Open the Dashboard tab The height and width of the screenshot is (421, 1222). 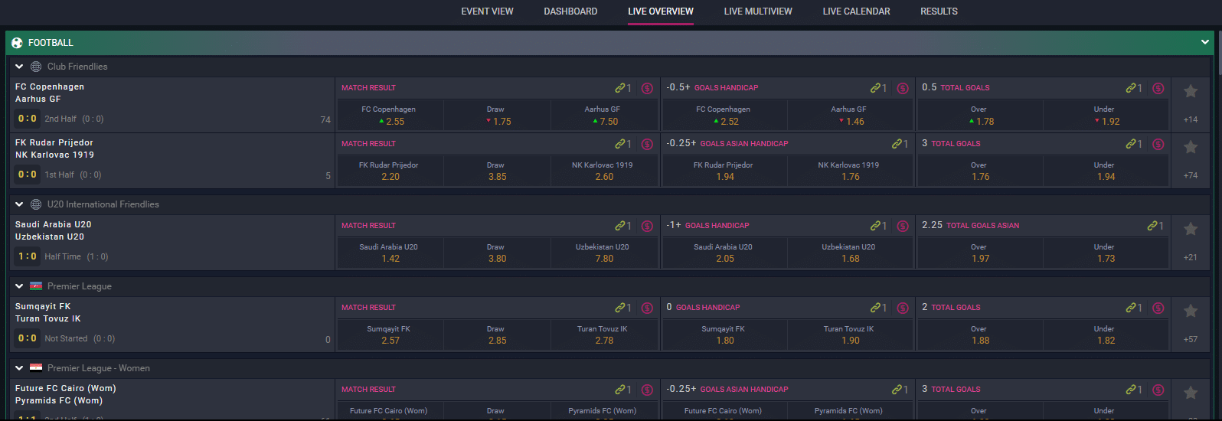coord(570,11)
